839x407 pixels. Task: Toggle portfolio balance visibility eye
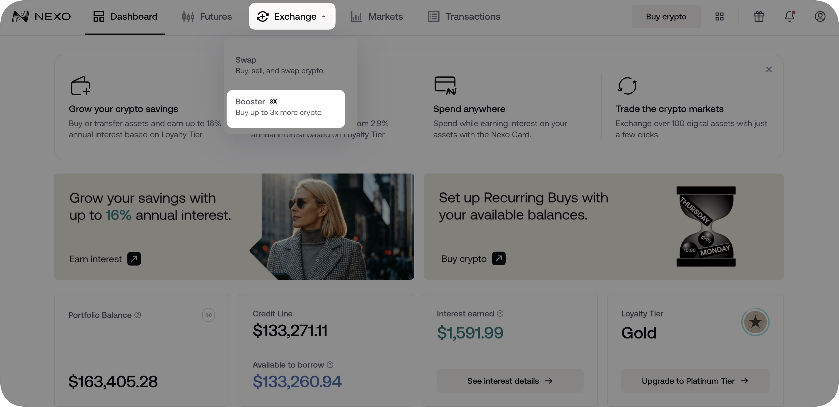pos(209,315)
